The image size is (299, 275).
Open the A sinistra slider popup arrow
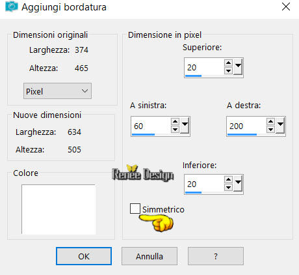coord(185,125)
